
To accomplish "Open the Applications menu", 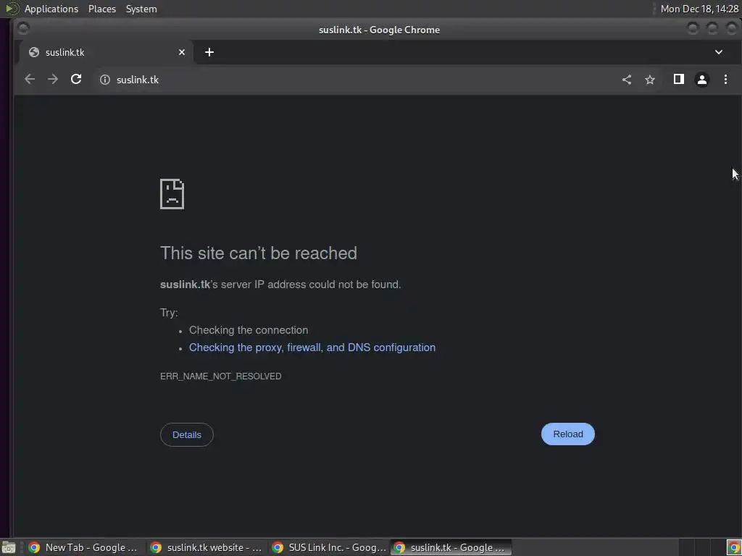I will tap(51, 9).
